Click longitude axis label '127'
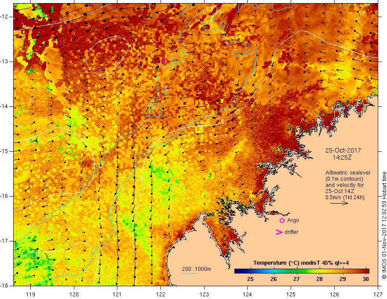 pyautogui.click(x=378, y=294)
